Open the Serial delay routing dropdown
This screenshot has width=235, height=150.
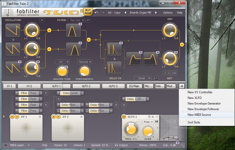(143, 78)
